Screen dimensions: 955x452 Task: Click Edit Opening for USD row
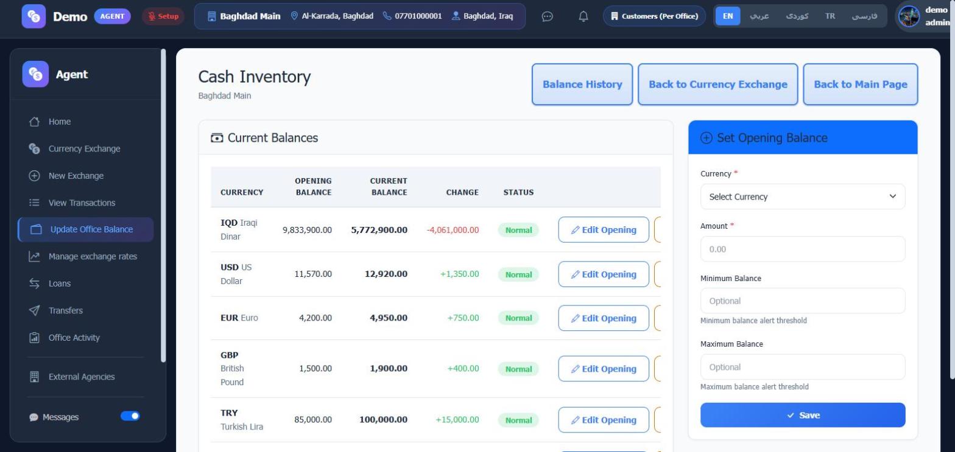[604, 274]
